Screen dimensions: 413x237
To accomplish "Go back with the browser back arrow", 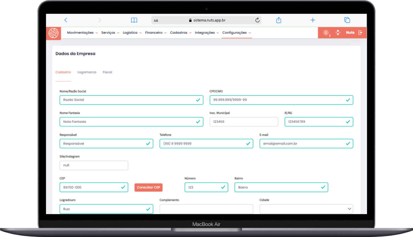I will pos(66,20).
